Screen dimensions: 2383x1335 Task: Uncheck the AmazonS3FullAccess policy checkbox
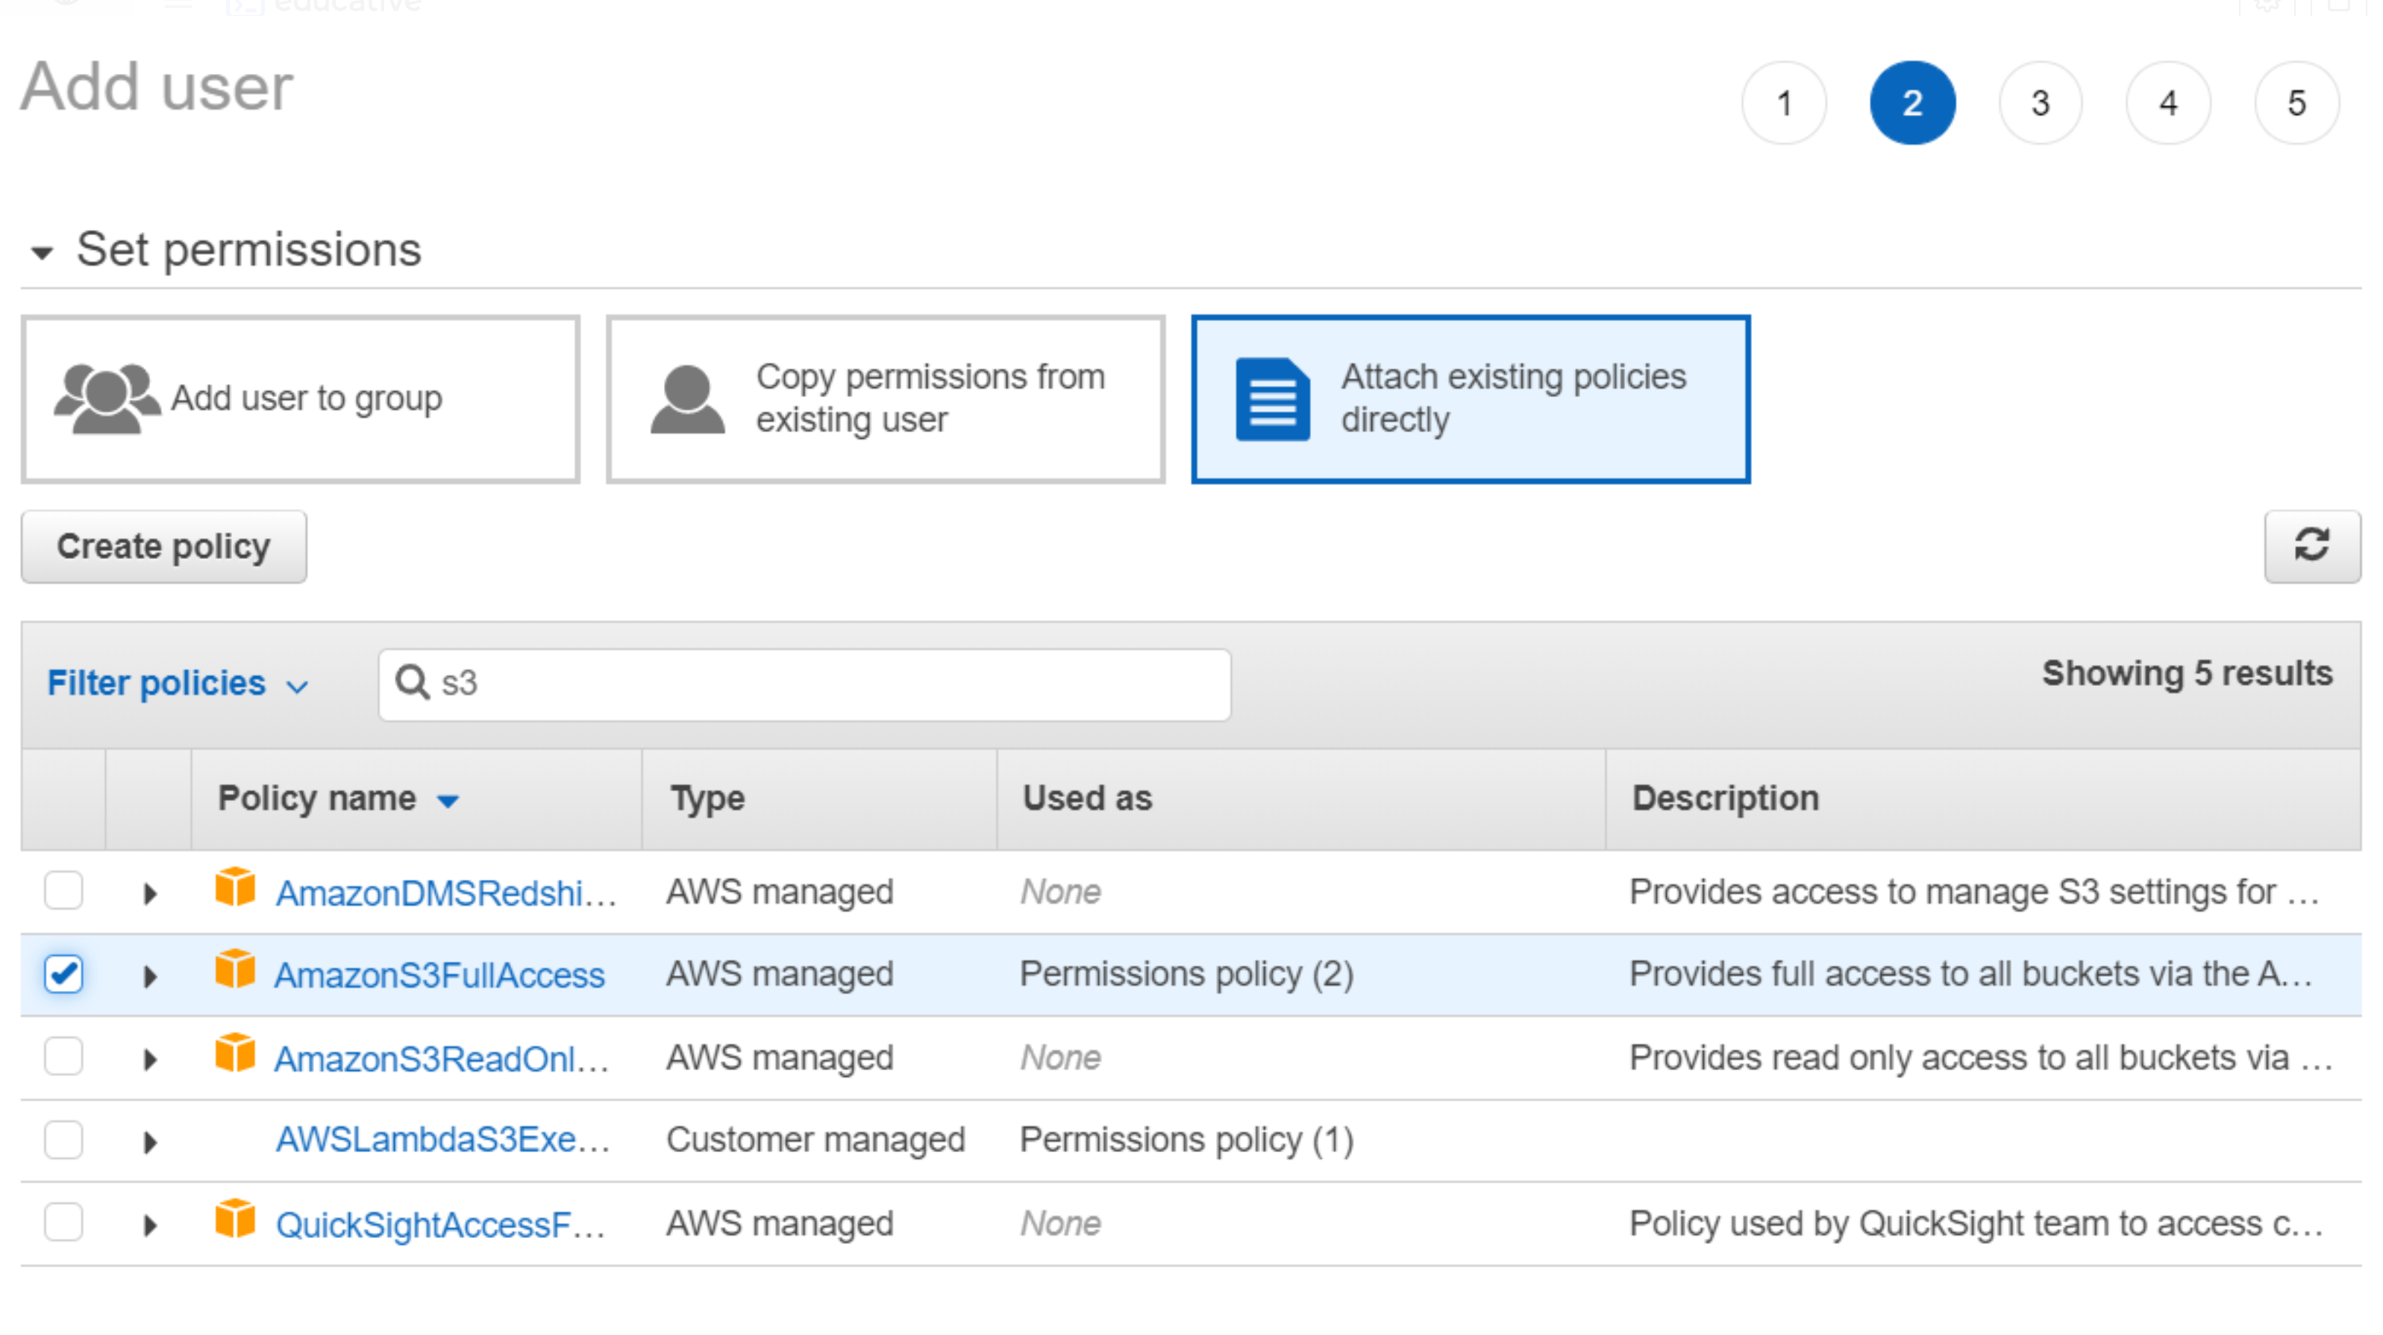pyautogui.click(x=64, y=974)
